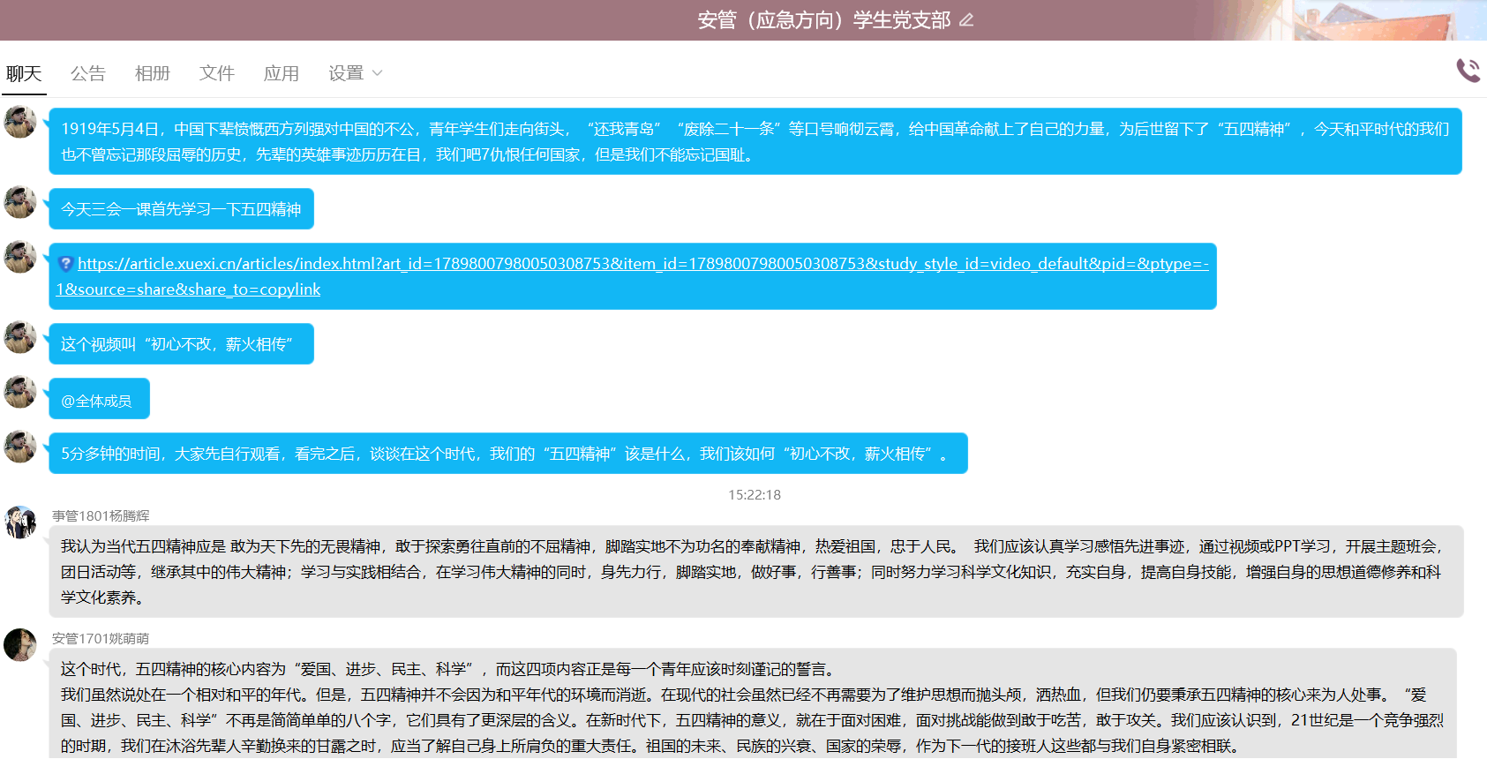The image size is (1487, 759).
Task: Click sender name 事管1801杨腾辉
Action: 101,515
